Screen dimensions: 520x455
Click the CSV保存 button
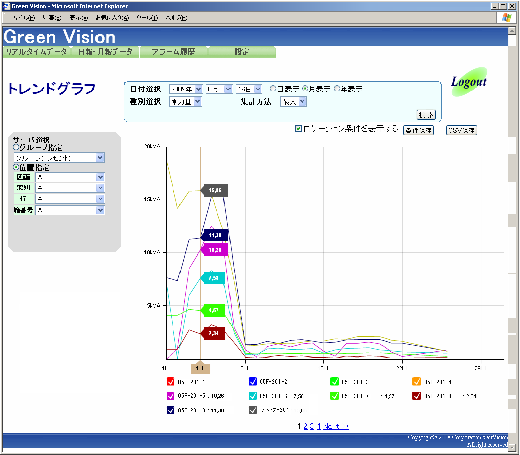point(461,130)
